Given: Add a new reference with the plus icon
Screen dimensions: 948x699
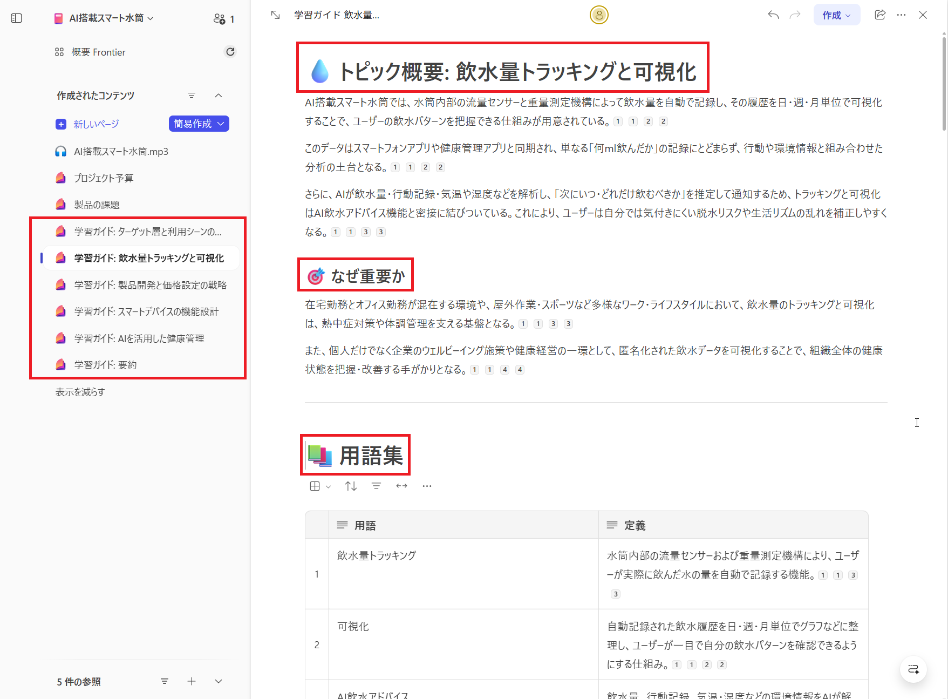Looking at the screenshot, I should [191, 681].
